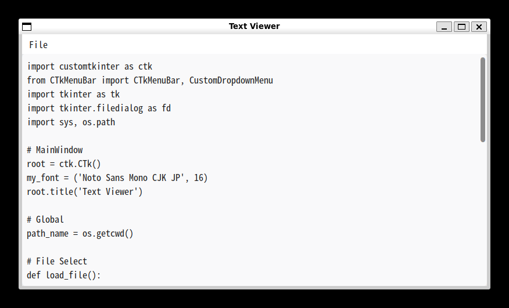
Task: Click the 'import customtkinter as ctk' line
Action: tap(89, 67)
